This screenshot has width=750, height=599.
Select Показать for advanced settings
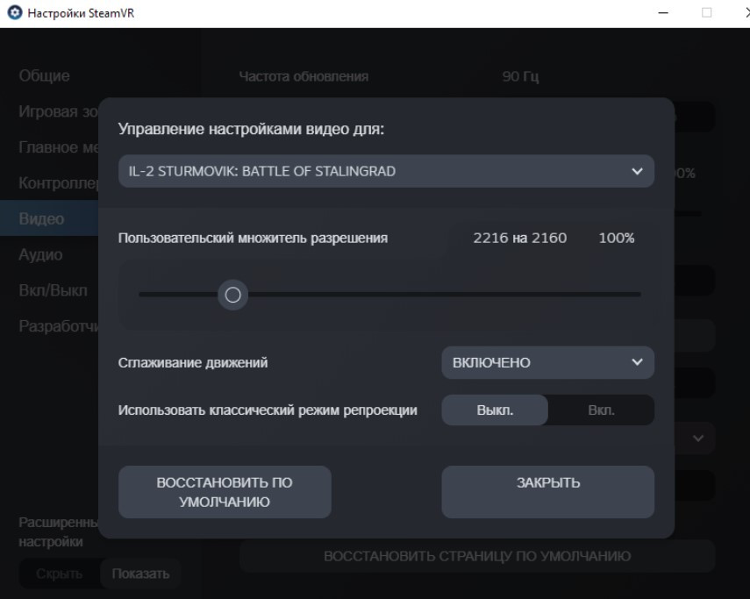pos(139,574)
